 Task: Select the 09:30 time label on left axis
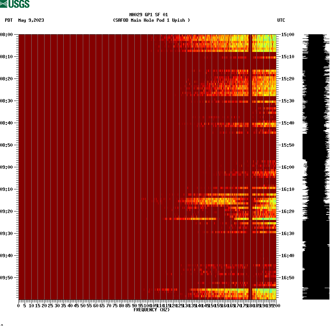[7, 233]
